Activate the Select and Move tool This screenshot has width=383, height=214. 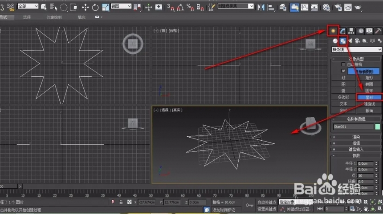tap(85, 7)
